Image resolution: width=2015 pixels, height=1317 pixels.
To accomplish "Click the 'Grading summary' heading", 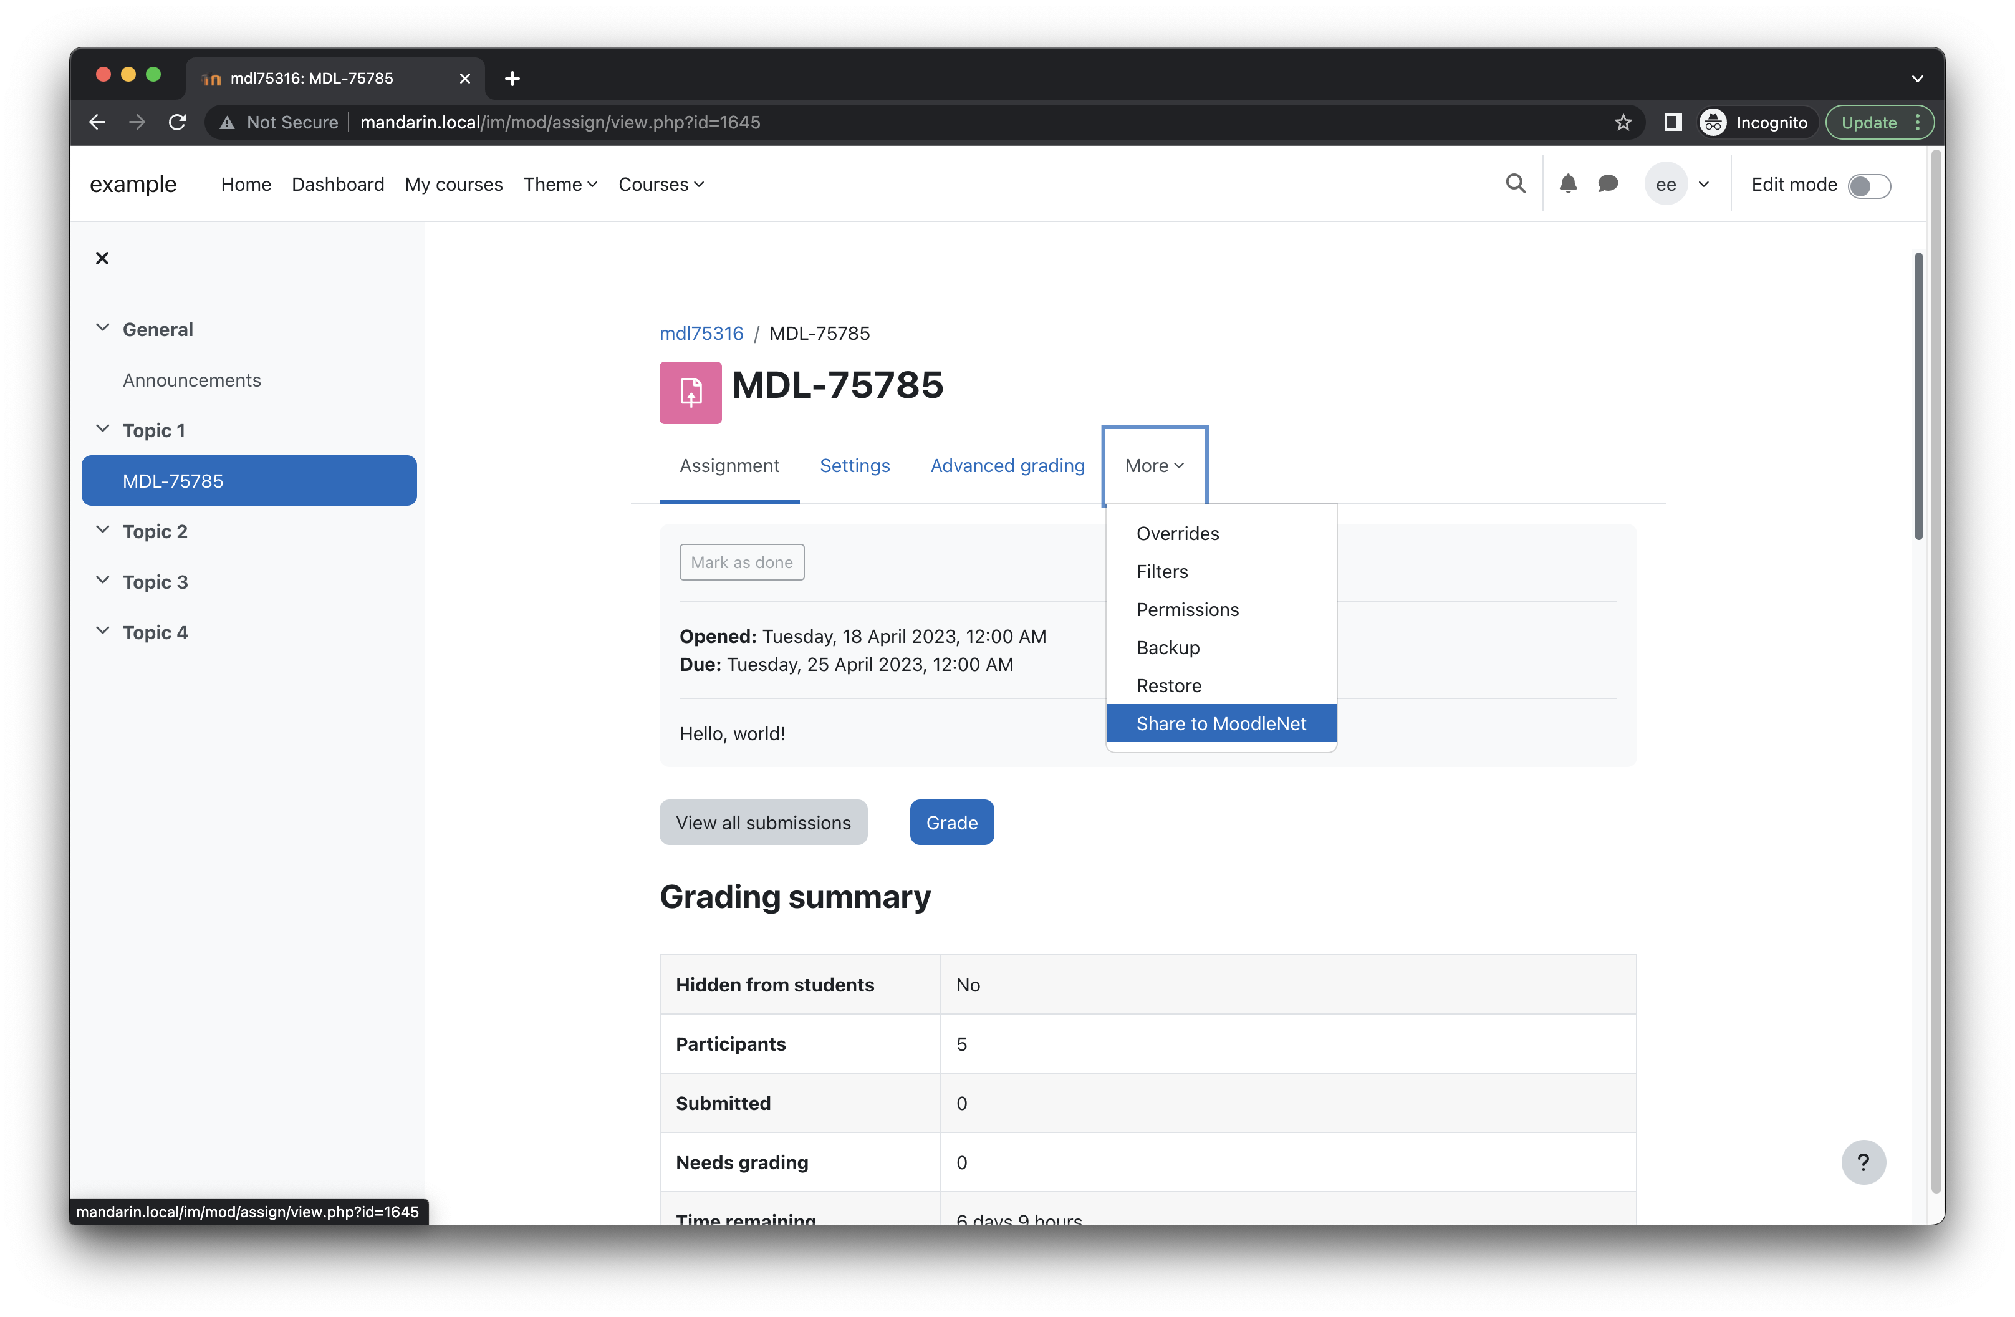I will tap(794, 897).
